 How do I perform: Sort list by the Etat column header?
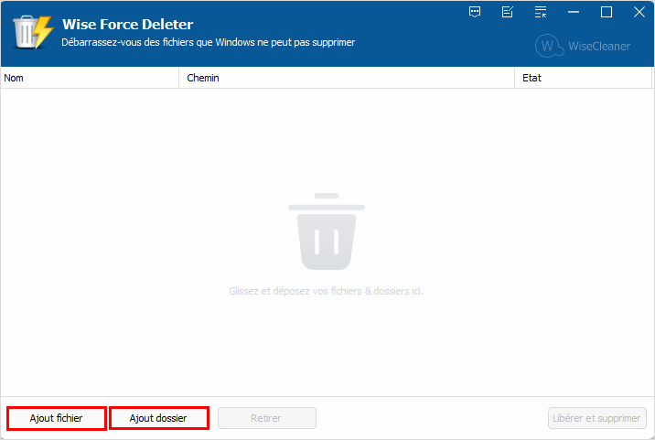583,78
